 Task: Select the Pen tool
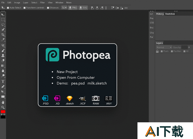tap(3, 86)
